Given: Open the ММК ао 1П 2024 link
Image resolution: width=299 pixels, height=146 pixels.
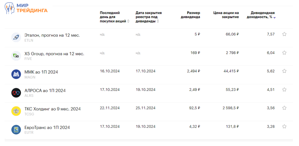Looking at the screenshot, I should click(41, 72).
